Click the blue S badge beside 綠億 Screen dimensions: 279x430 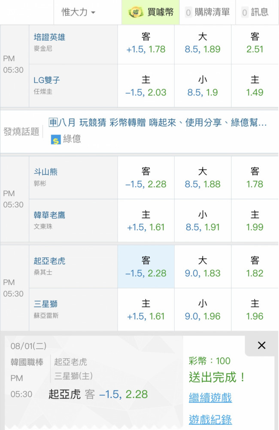pyautogui.click(x=55, y=140)
